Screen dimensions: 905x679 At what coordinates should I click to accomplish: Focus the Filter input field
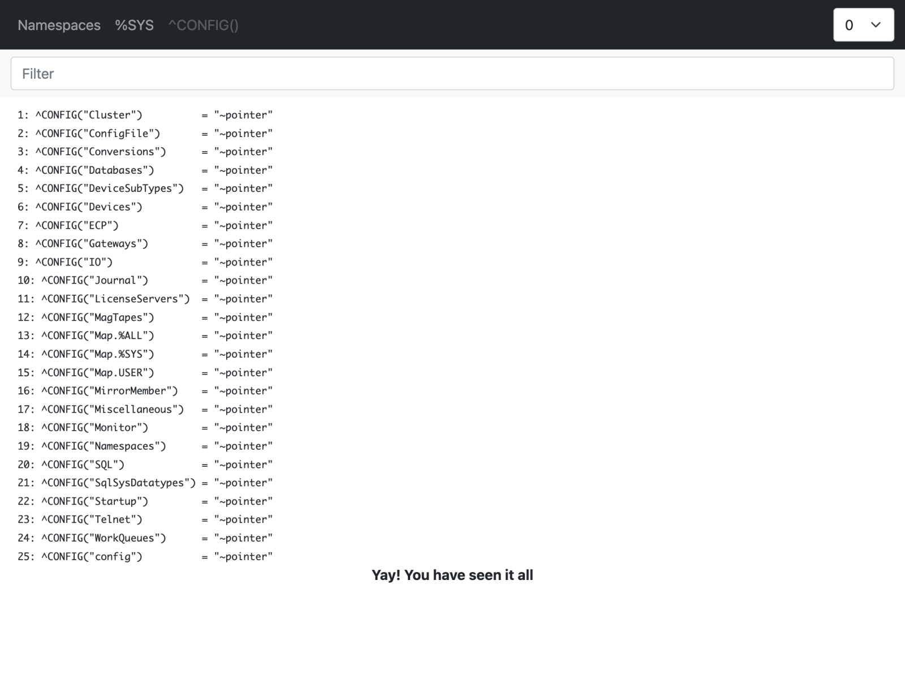click(x=452, y=74)
